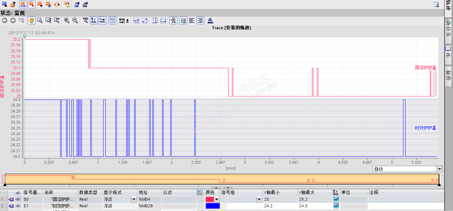The height and width of the screenshot is (211, 453).
Task: Click the change background color icon
Action: 210,20
